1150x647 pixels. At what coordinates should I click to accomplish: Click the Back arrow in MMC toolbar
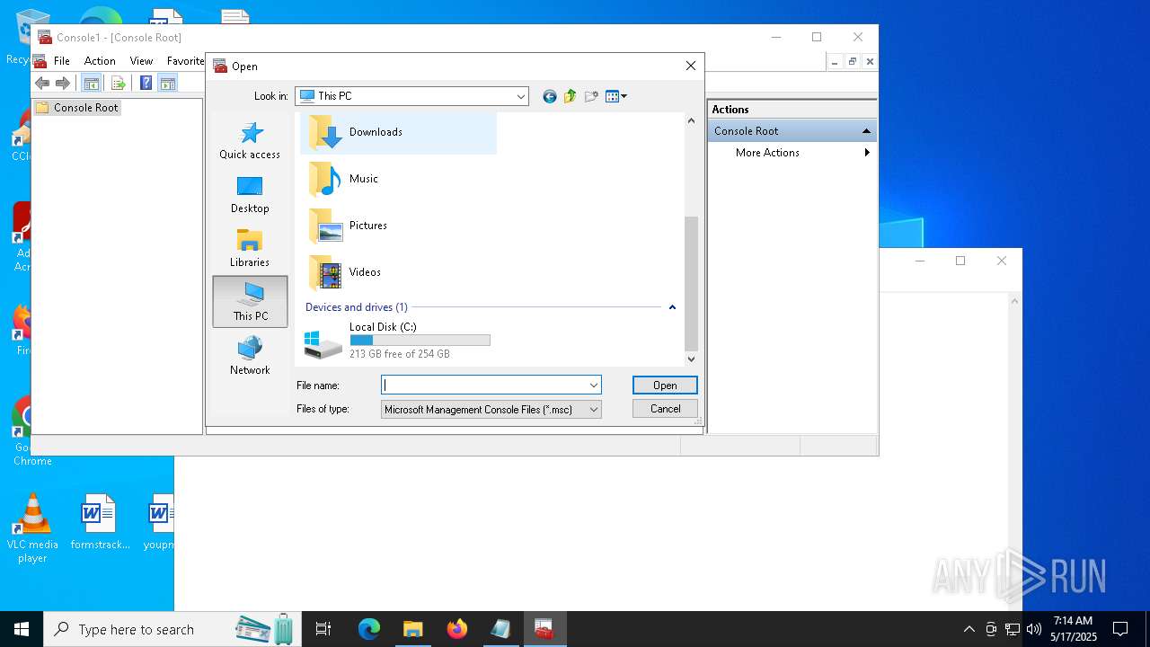(42, 84)
